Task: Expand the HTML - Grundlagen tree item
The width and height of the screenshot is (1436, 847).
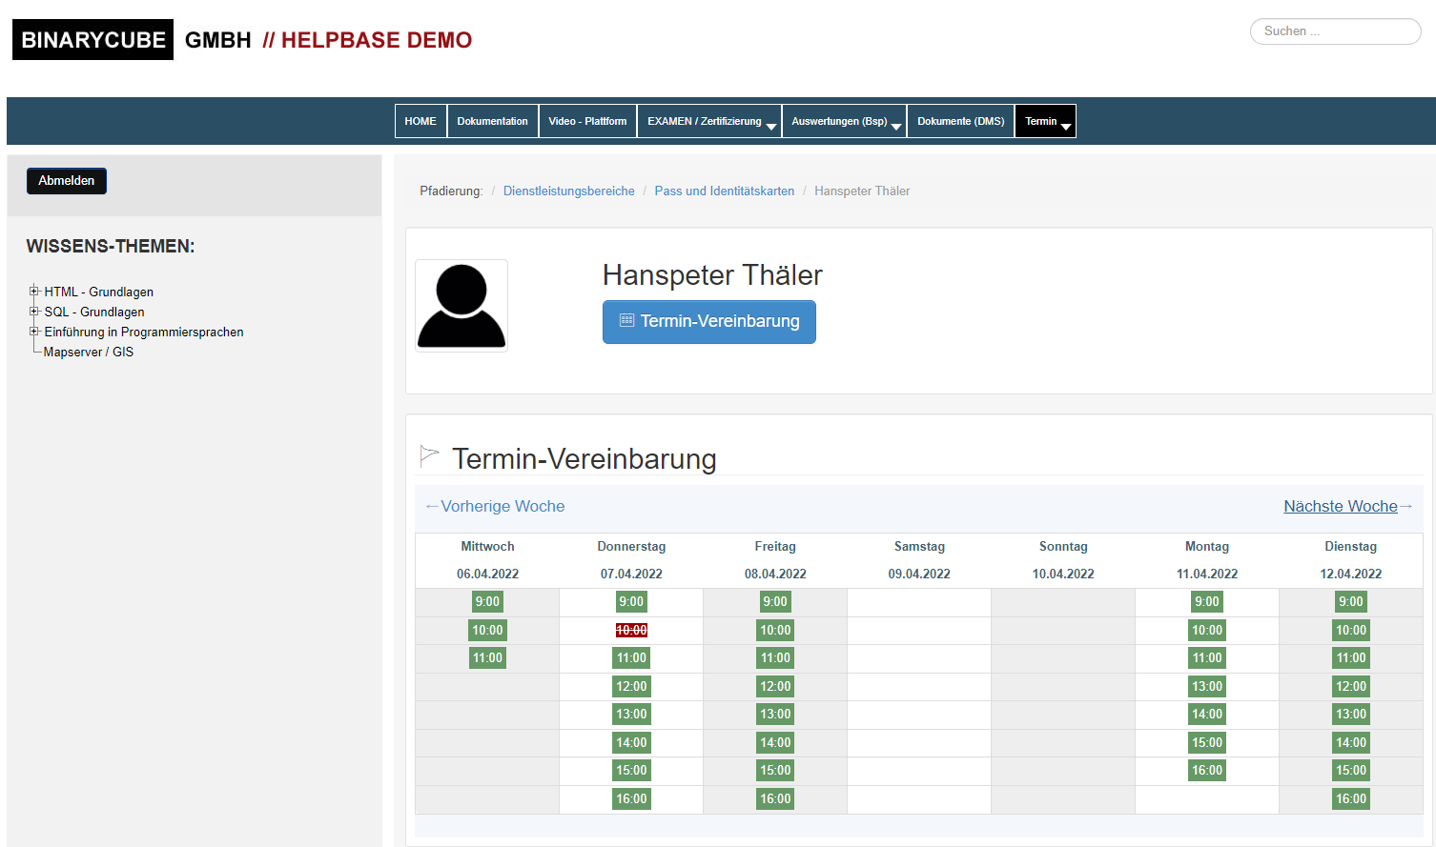Action: (33, 292)
